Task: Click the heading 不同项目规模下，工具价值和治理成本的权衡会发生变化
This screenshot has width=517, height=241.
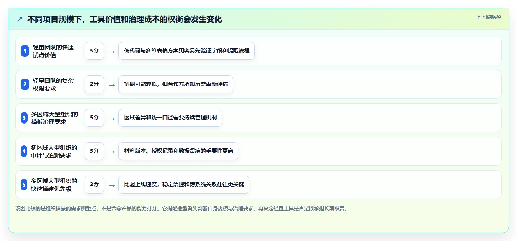Action: (125, 19)
